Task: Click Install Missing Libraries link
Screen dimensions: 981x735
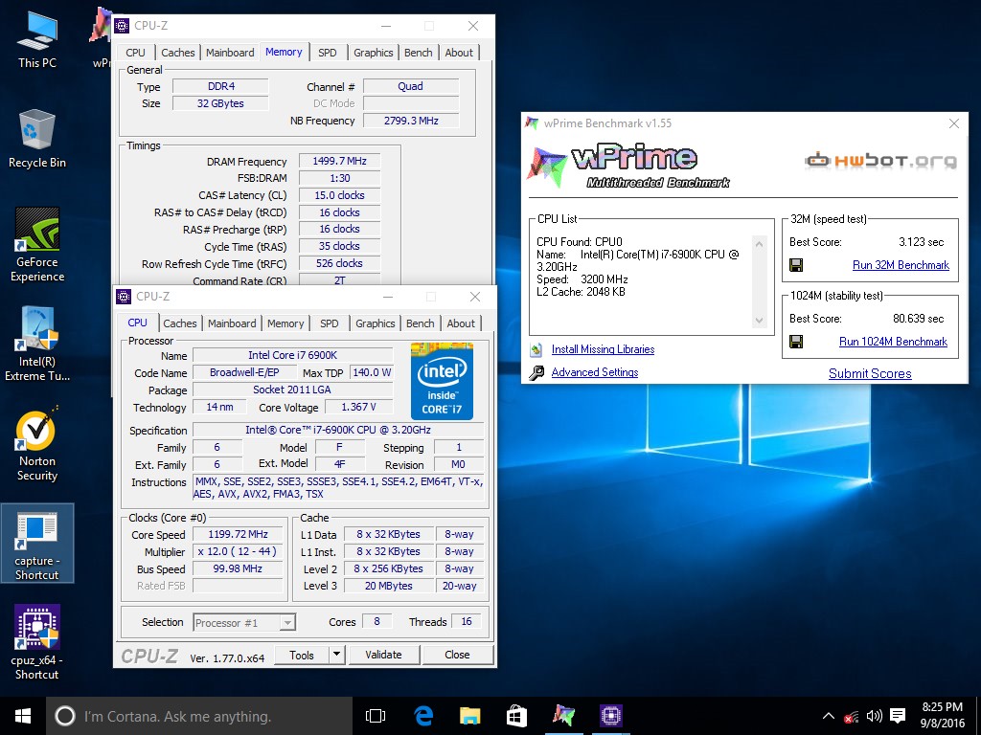Action: coord(603,349)
